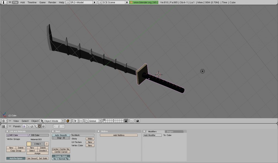The height and width of the screenshot is (163, 278).
Task: Click the Center Cursor button
Action: coord(61,152)
